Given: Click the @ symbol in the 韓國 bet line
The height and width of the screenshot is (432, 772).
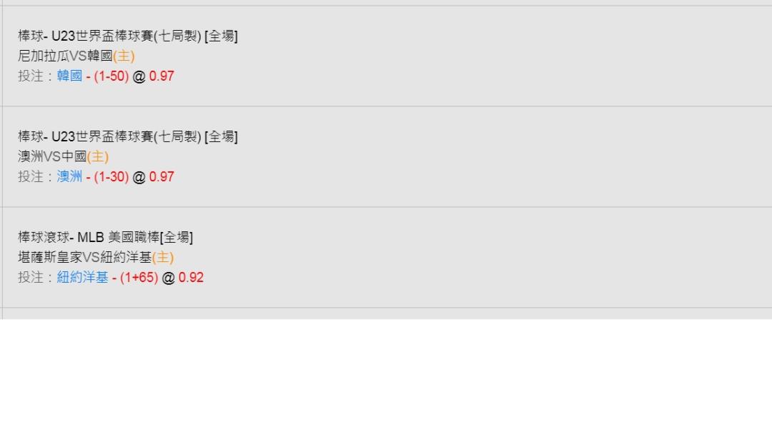Looking at the screenshot, I should click(x=139, y=76).
